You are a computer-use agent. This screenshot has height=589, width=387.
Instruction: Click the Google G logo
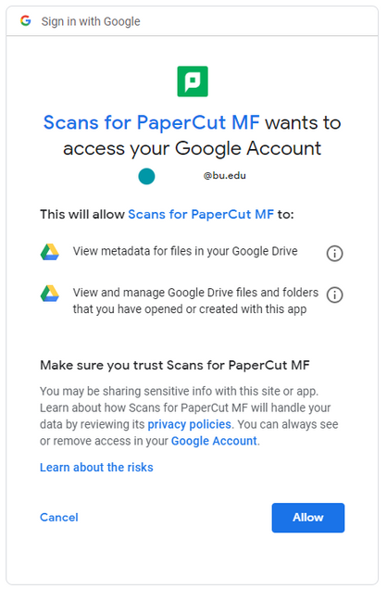tap(26, 20)
